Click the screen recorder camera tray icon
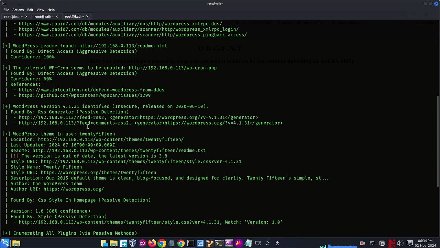This screenshot has height=248, width=440. coord(362,243)
